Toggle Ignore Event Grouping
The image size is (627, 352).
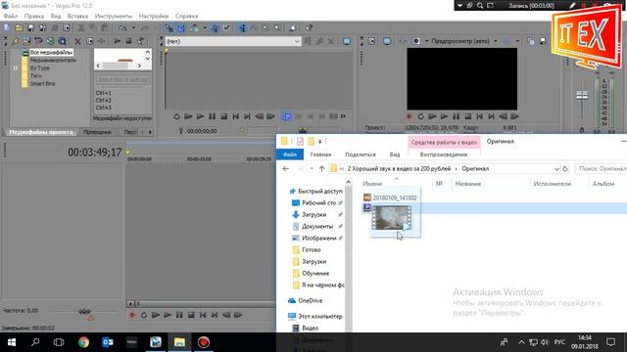point(226,28)
